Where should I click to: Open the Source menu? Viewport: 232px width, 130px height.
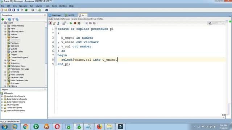(x=39, y=6)
